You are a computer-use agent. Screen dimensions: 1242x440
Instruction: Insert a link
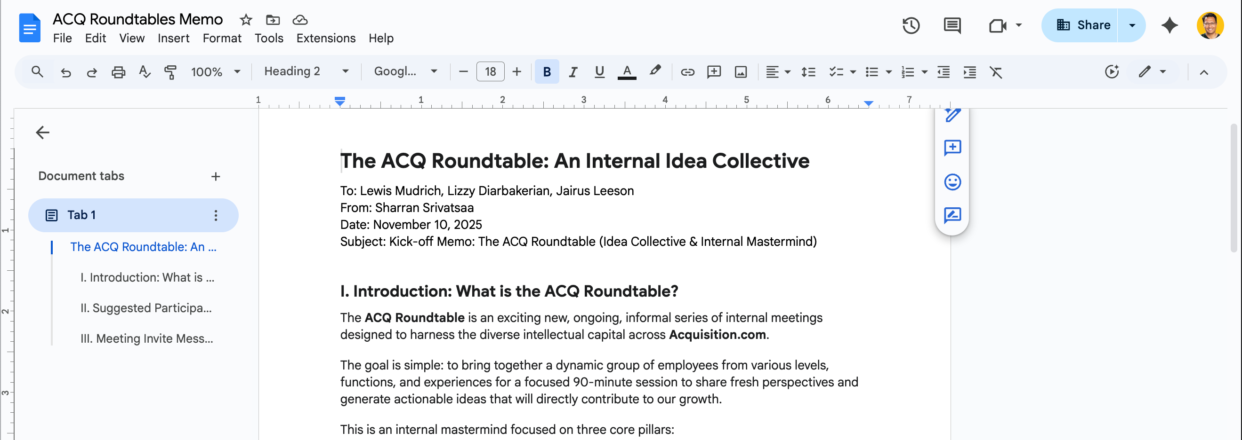687,72
